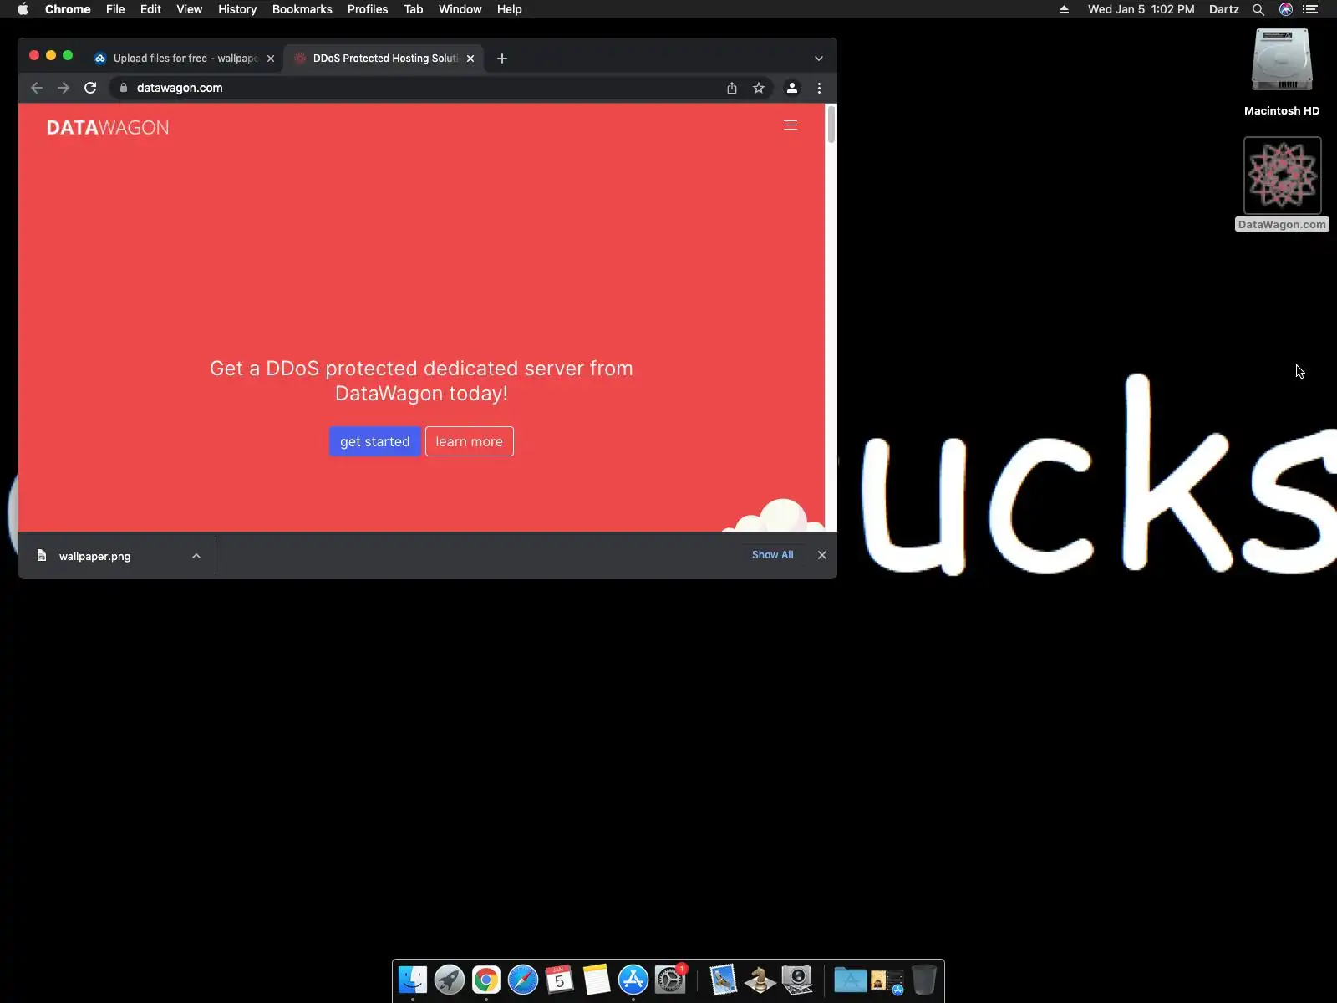
Task: Open the Profiles menu
Action: pos(368,9)
